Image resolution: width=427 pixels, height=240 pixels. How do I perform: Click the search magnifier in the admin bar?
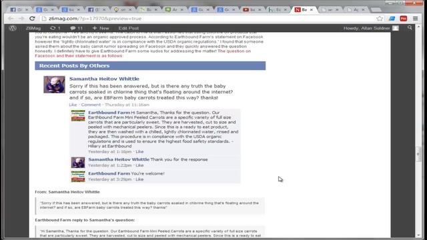pos(410,28)
